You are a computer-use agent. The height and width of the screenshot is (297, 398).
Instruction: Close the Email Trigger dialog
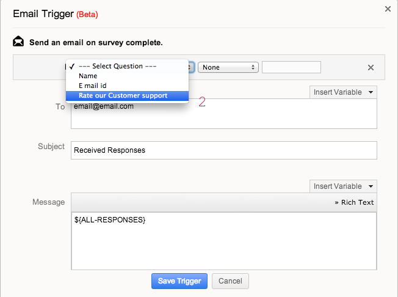pyautogui.click(x=388, y=9)
